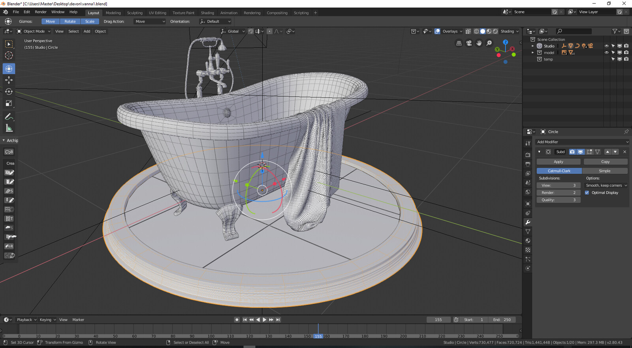Open the Physics properties tab
Image resolution: width=632 pixels, height=348 pixels.
coord(528,268)
